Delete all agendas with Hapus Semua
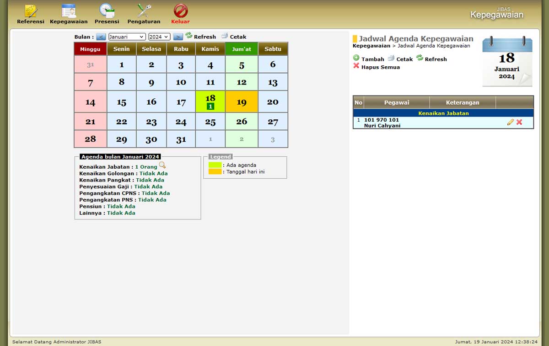The width and height of the screenshot is (549, 346). 377,67
